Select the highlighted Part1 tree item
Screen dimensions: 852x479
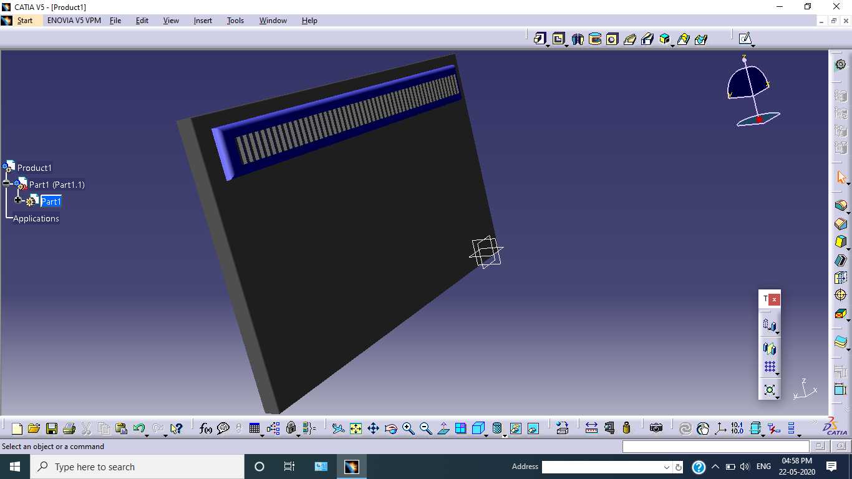pos(51,201)
